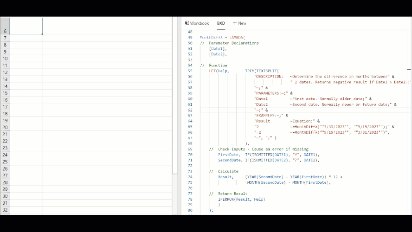The image size is (412, 232).
Task: Click the selected cell in row 6
Action: tap(26, 26)
